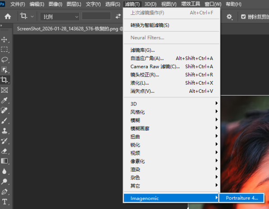This screenshot has width=269, height=209.
Task: Select the Frame tool
Action: [5, 90]
